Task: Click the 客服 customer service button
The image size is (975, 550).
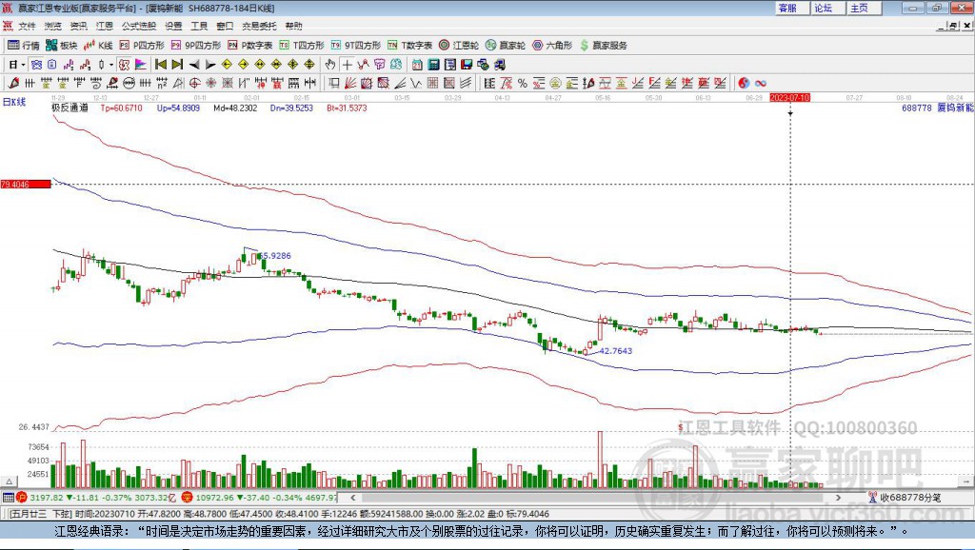Action: [787, 8]
